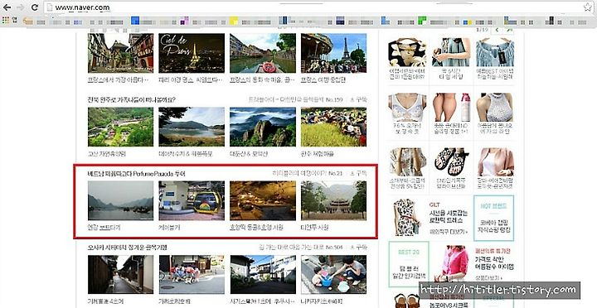Open the lake reservoir landscape thumbnail
This screenshot has height=308, width=597.
click(192, 127)
